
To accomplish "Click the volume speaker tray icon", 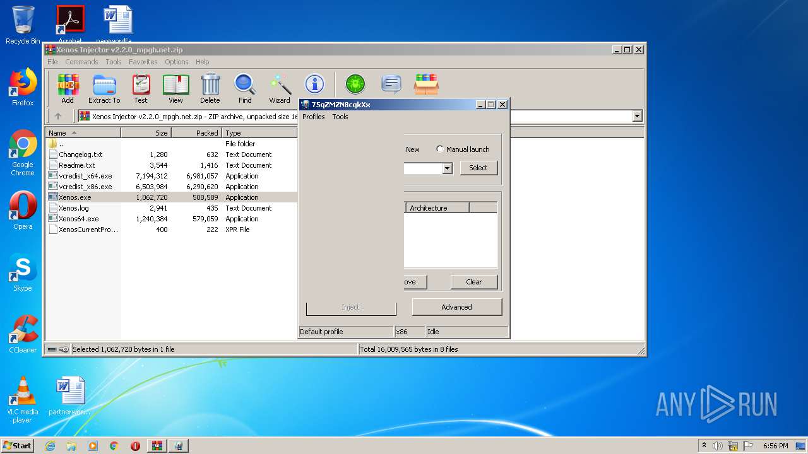I will click(x=718, y=446).
